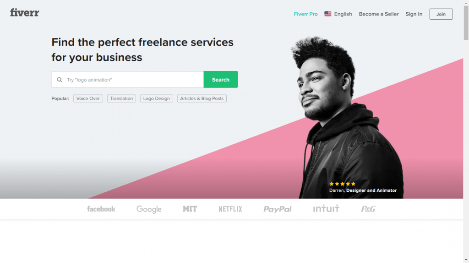
Task: Select the Voice Over popular tag
Action: coord(88,99)
